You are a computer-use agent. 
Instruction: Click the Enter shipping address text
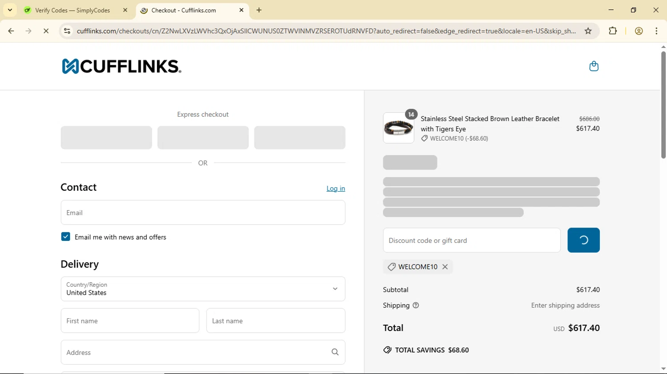pyautogui.click(x=565, y=305)
